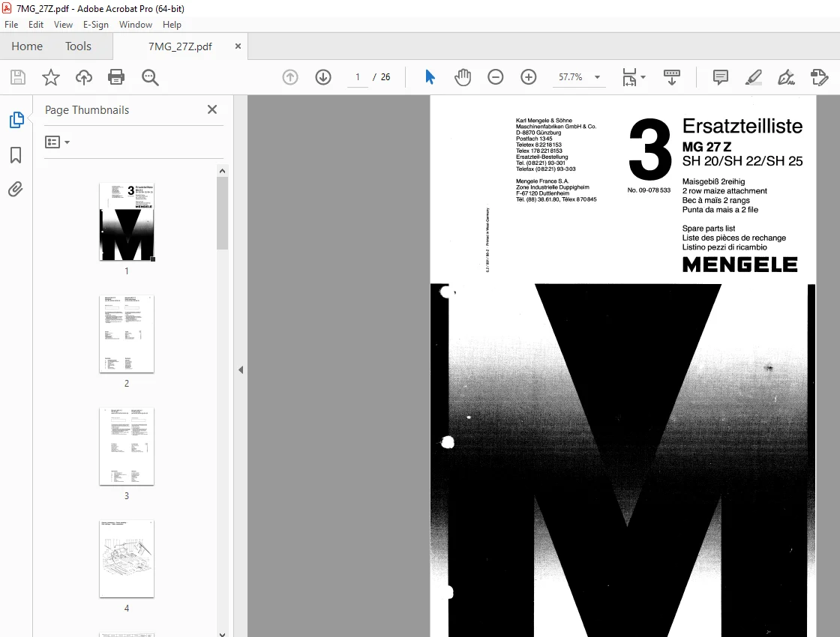
Task: Open the File menu
Action: coord(11,25)
